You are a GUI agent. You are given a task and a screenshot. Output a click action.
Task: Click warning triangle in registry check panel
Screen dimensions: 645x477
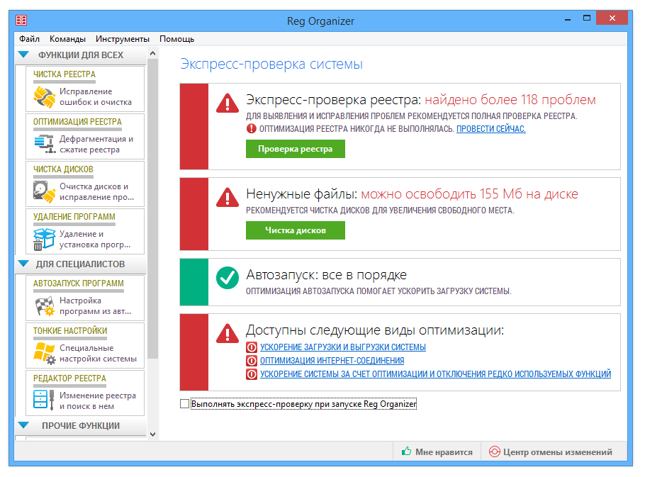click(x=228, y=103)
